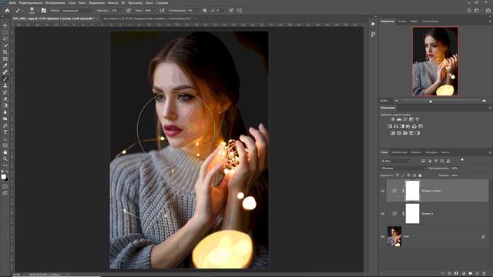Screen dimensions: 493x277
Task: Open the brush smoothing gear options
Action: pos(205,10)
